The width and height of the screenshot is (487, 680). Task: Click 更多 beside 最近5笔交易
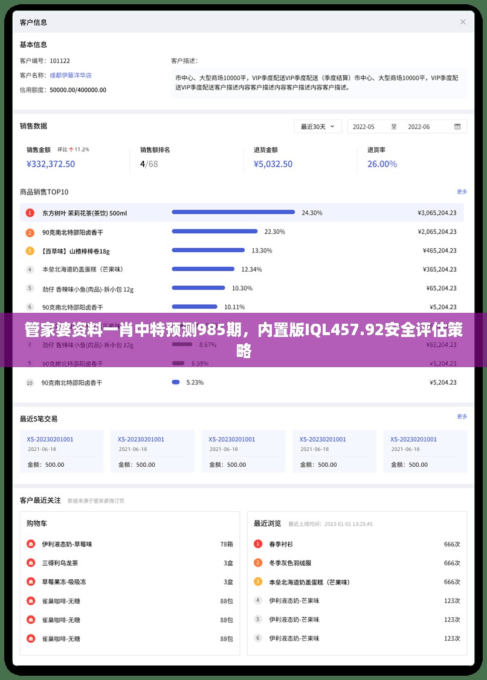(x=462, y=417)
